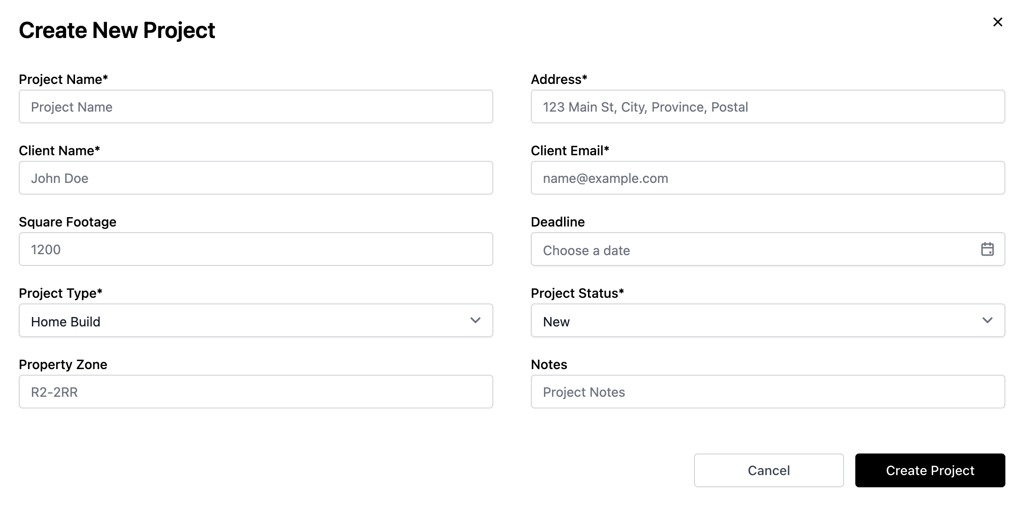Click into the Property Zone field

point(256,392)
